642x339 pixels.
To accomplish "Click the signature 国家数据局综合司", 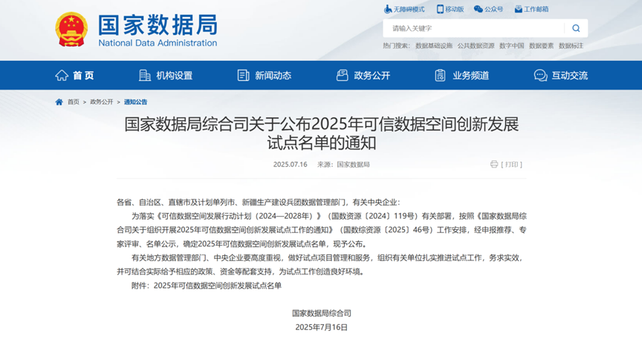I will point(322,313).
